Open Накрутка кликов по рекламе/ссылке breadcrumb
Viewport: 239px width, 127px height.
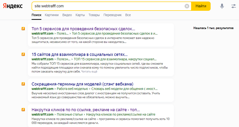[121, 114]
